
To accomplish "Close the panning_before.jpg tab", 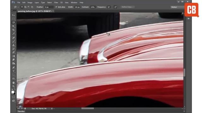I will point(53,11).
